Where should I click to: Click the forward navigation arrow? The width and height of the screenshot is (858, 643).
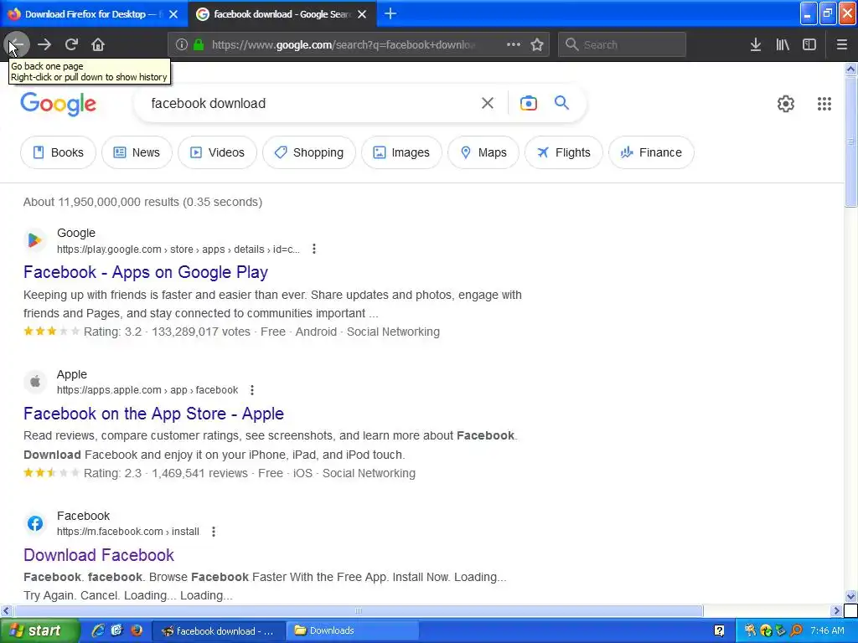[x=44, y=45]
